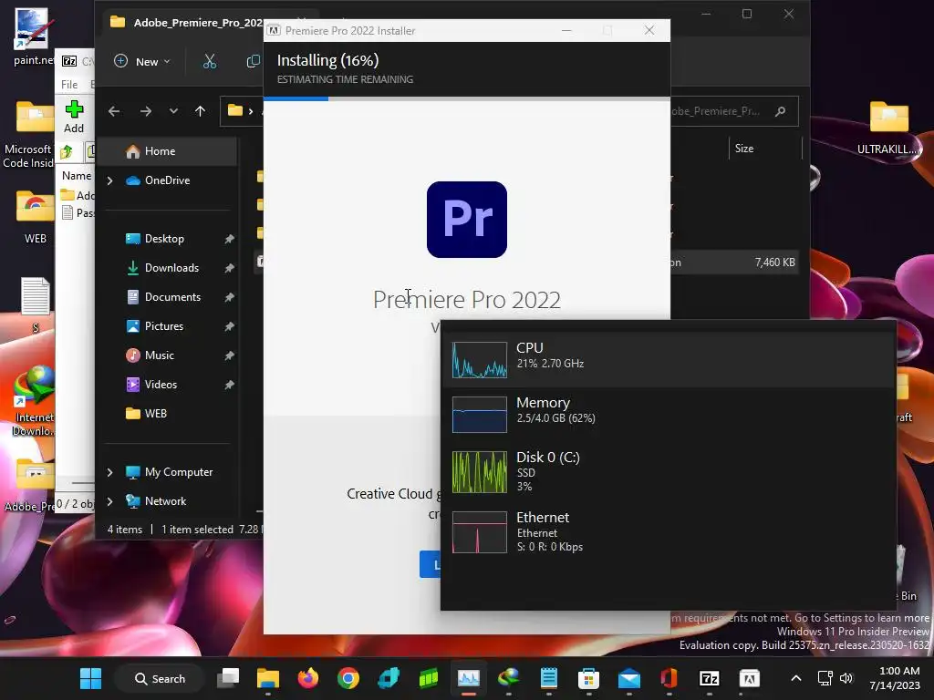The height and width of the screenshot is (700, 934).
Task: Click the installer progress bar
Action: tap(467, 98)
